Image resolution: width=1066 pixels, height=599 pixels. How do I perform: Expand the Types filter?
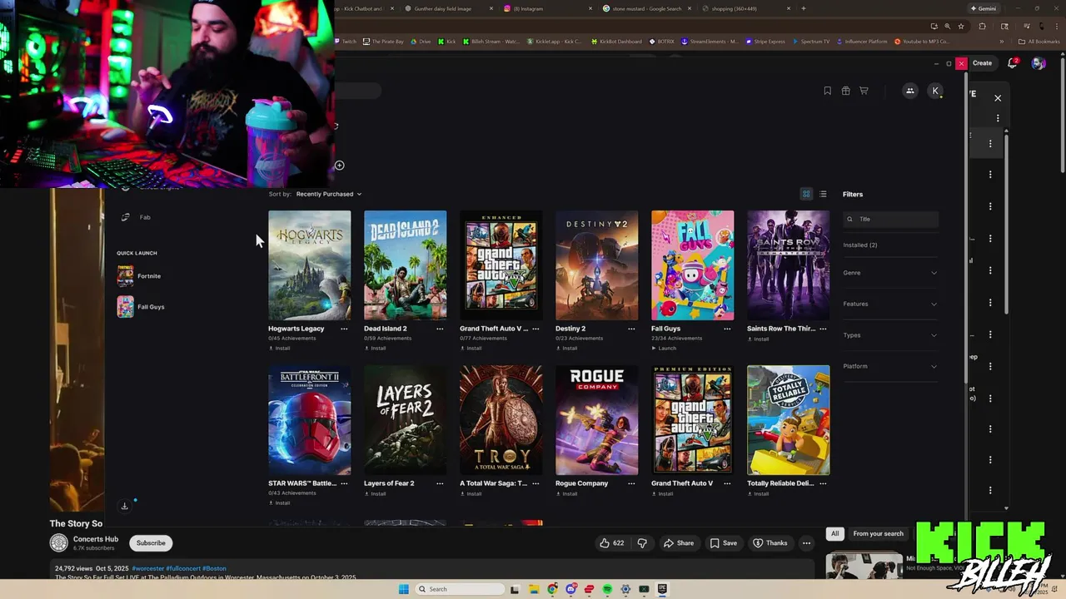[890, 335]
